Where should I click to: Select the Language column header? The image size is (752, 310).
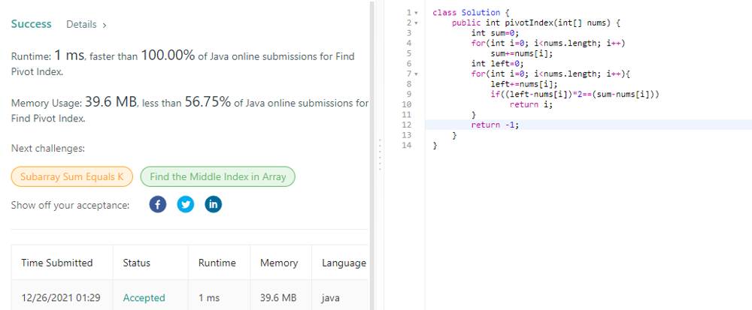click(344, 263)
